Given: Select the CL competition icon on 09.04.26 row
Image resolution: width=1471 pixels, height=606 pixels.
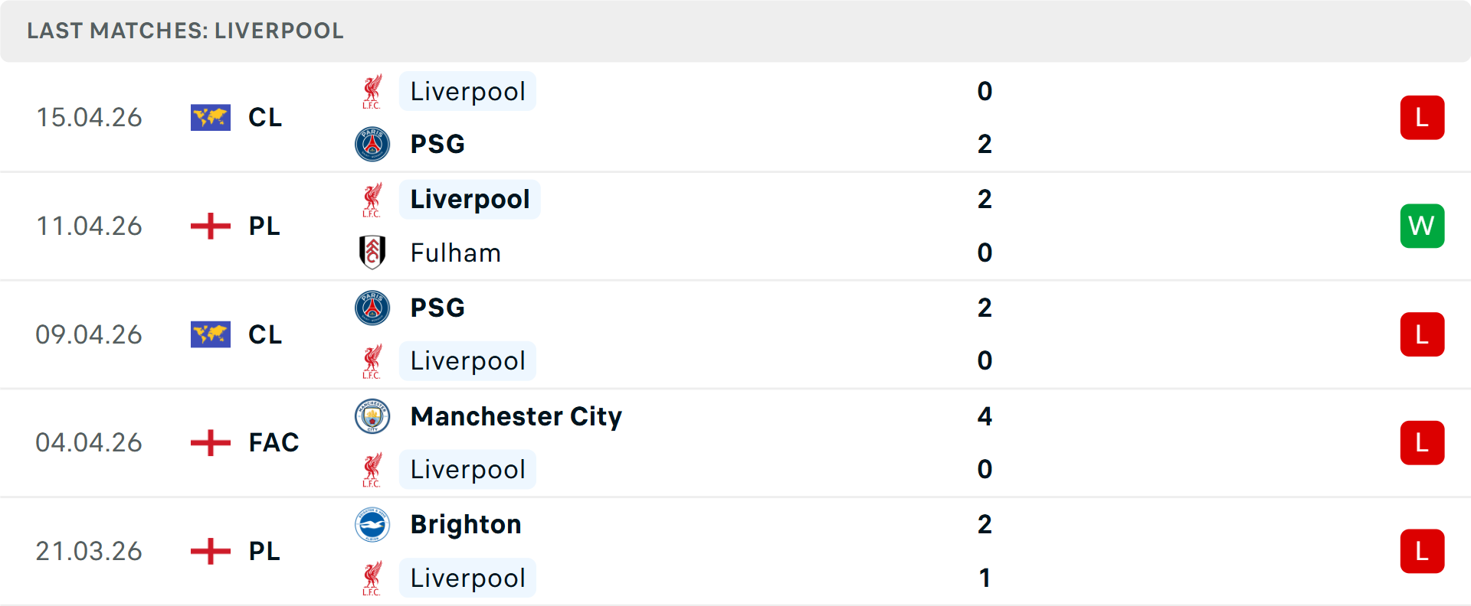Looking at the screenshot, I should click(210, 334).
